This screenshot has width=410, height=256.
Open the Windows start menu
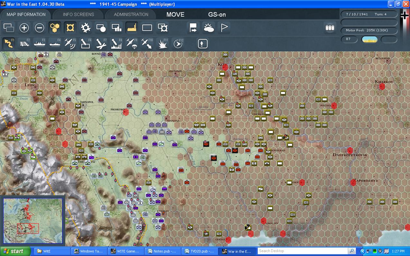pos(15,251)
